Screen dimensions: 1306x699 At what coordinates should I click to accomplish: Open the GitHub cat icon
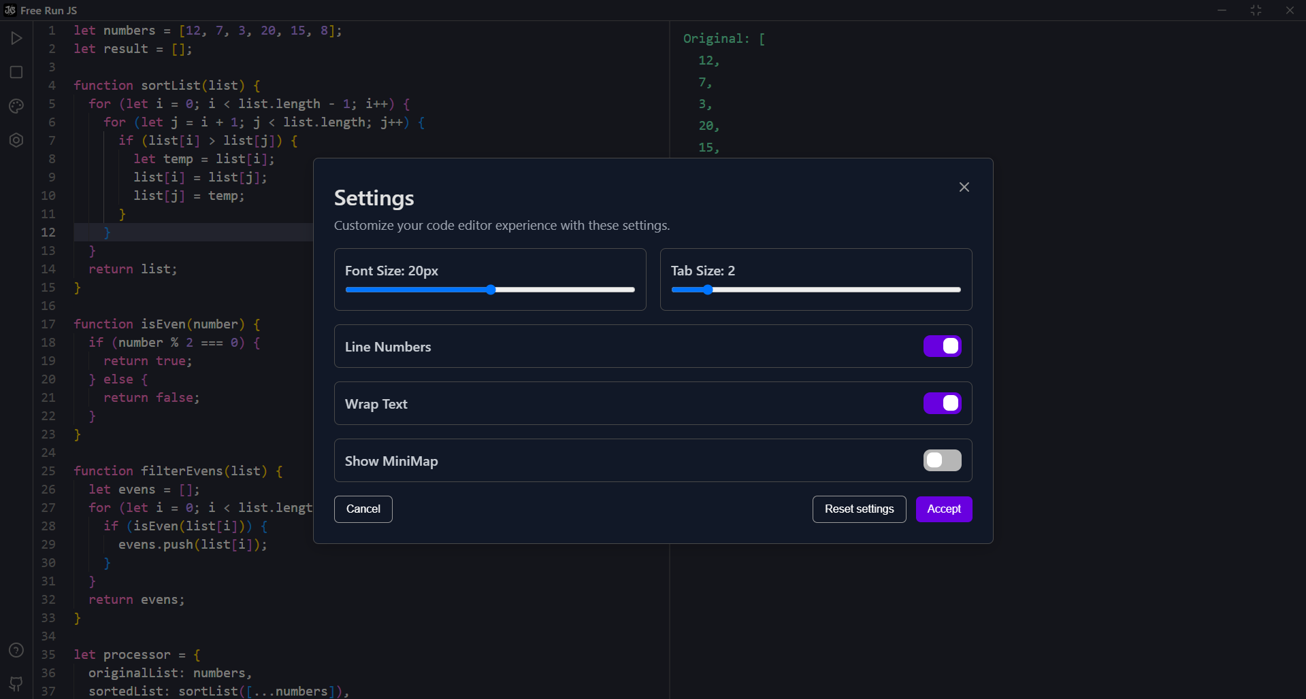click(16, 683)
